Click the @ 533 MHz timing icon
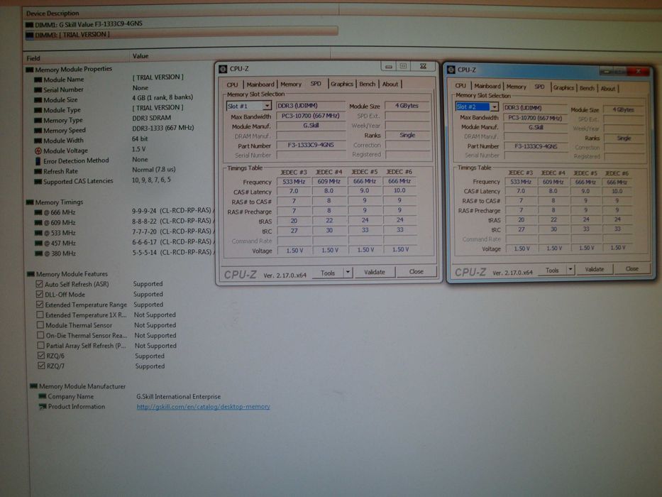Image resolution: width=662 pixels, height=497 pixels. click(38, 233)
